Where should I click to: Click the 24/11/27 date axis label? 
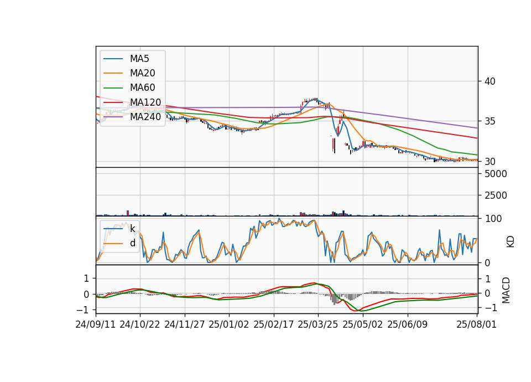185,325
